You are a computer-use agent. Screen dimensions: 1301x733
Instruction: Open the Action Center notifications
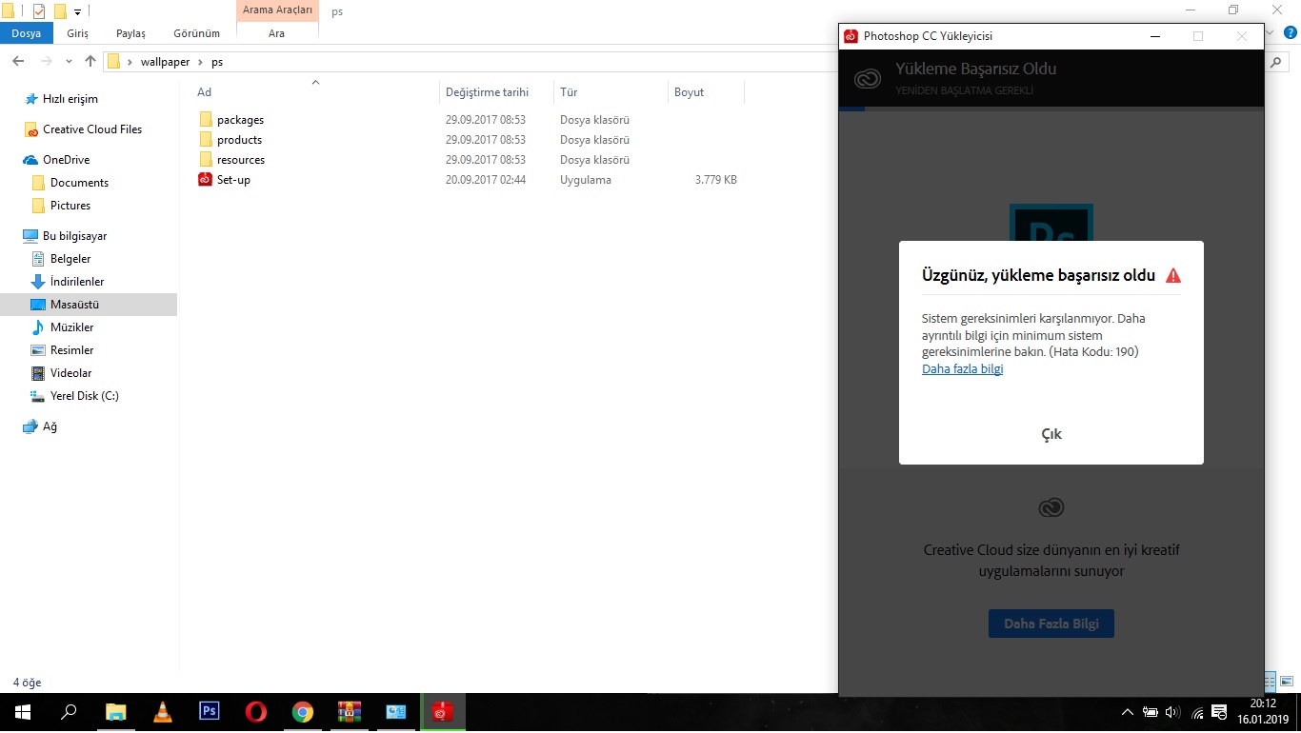(1219, 712)
